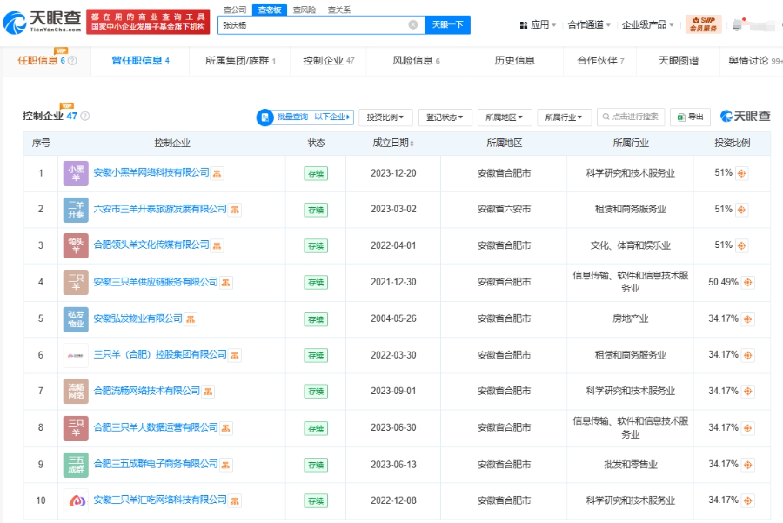Sort the table by 成立日期 column
Viewport: 783px width, 523px height.
pos(393,143)
